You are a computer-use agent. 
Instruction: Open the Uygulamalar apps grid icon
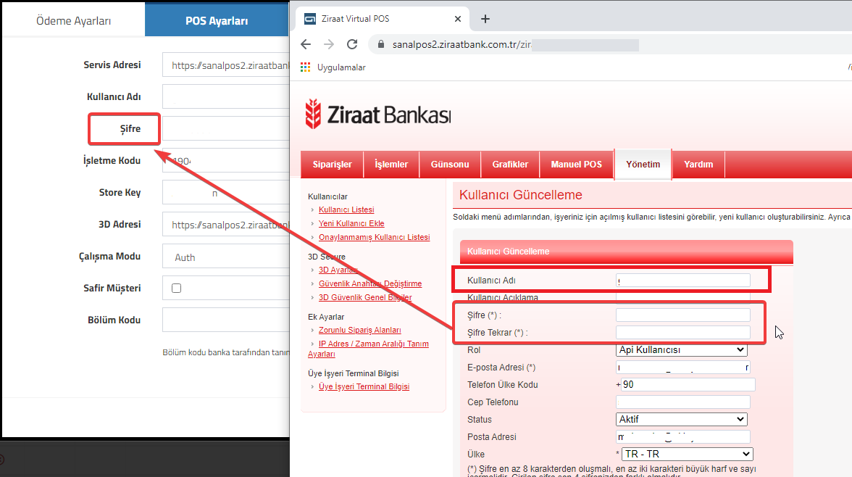click(306, 67)
